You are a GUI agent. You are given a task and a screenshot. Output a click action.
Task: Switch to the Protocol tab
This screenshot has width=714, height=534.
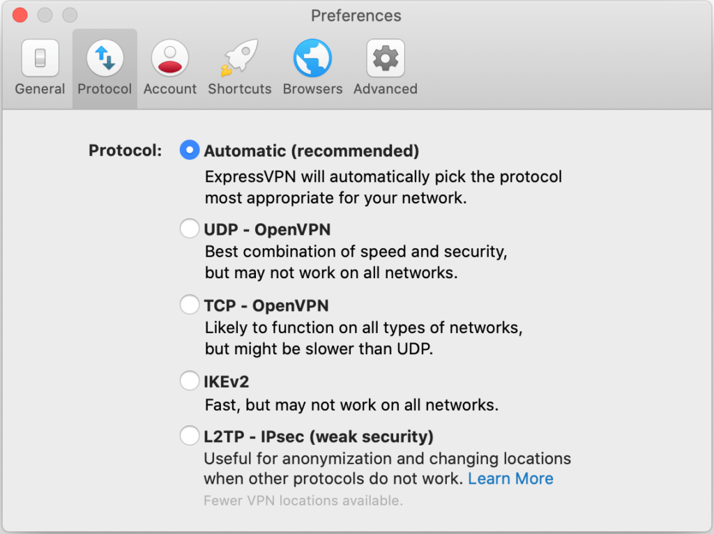click(x=104, y=66)
